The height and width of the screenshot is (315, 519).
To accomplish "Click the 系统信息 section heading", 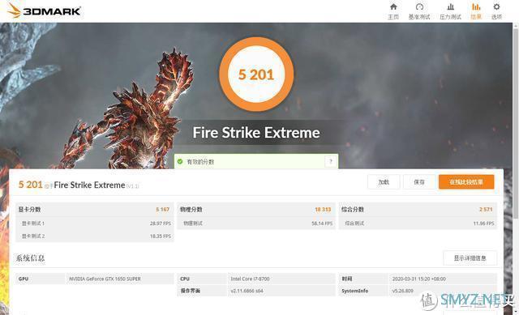I will point(31,258).
